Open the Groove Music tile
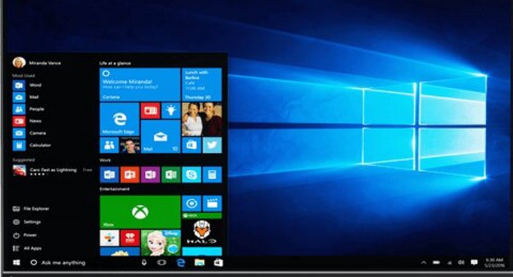This screenshot has height=277, width=513. tap(191, 203)
